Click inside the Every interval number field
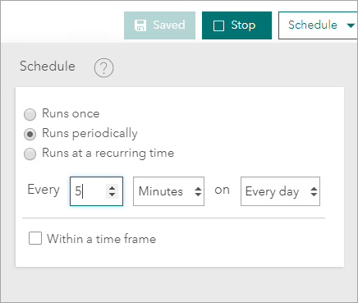This screenshot has height=303, width=358. click(x=96, y=191)
